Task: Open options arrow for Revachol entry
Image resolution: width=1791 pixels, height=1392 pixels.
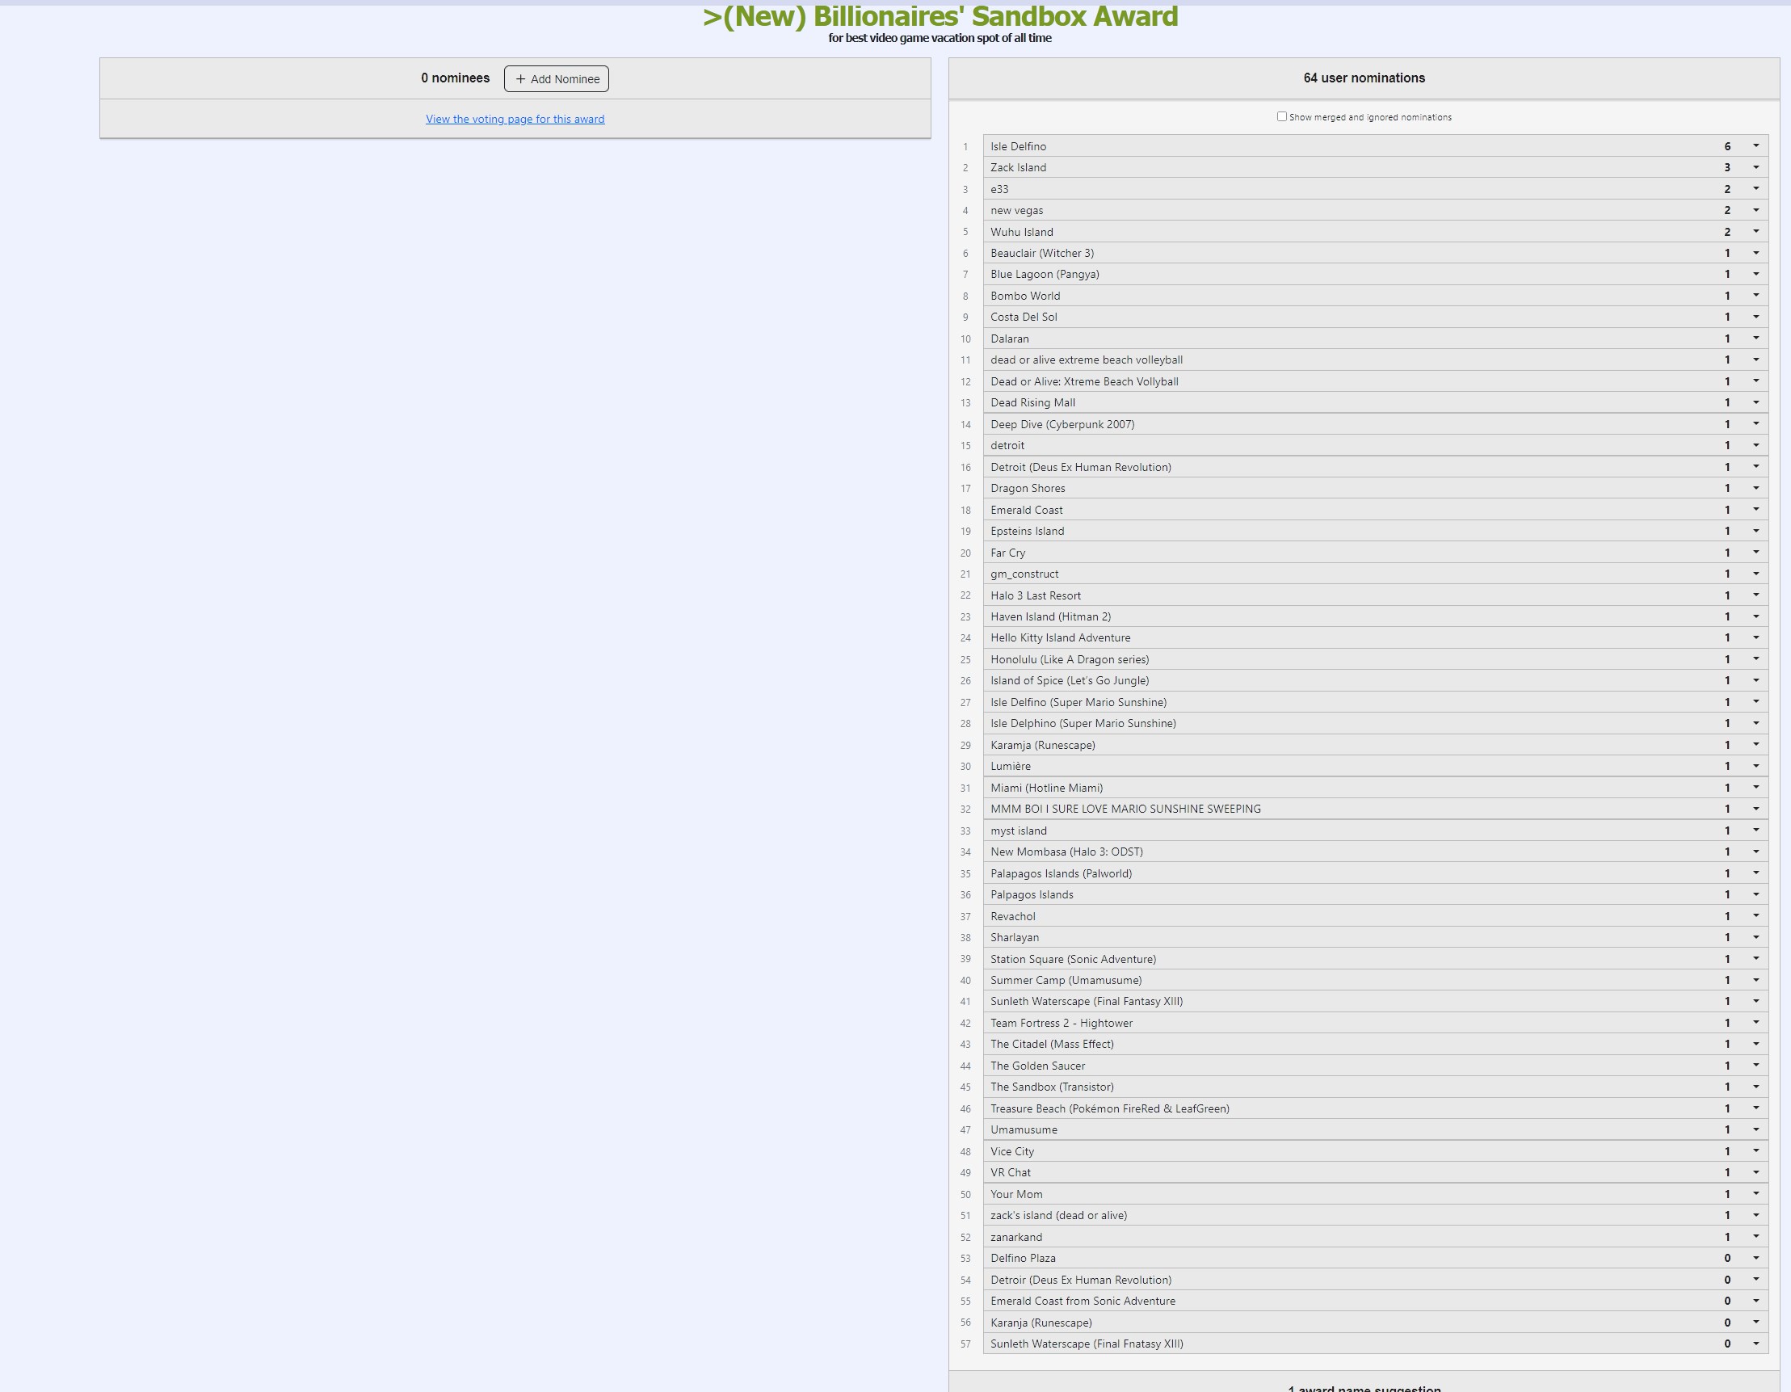Action: [x=1755, y=916]
